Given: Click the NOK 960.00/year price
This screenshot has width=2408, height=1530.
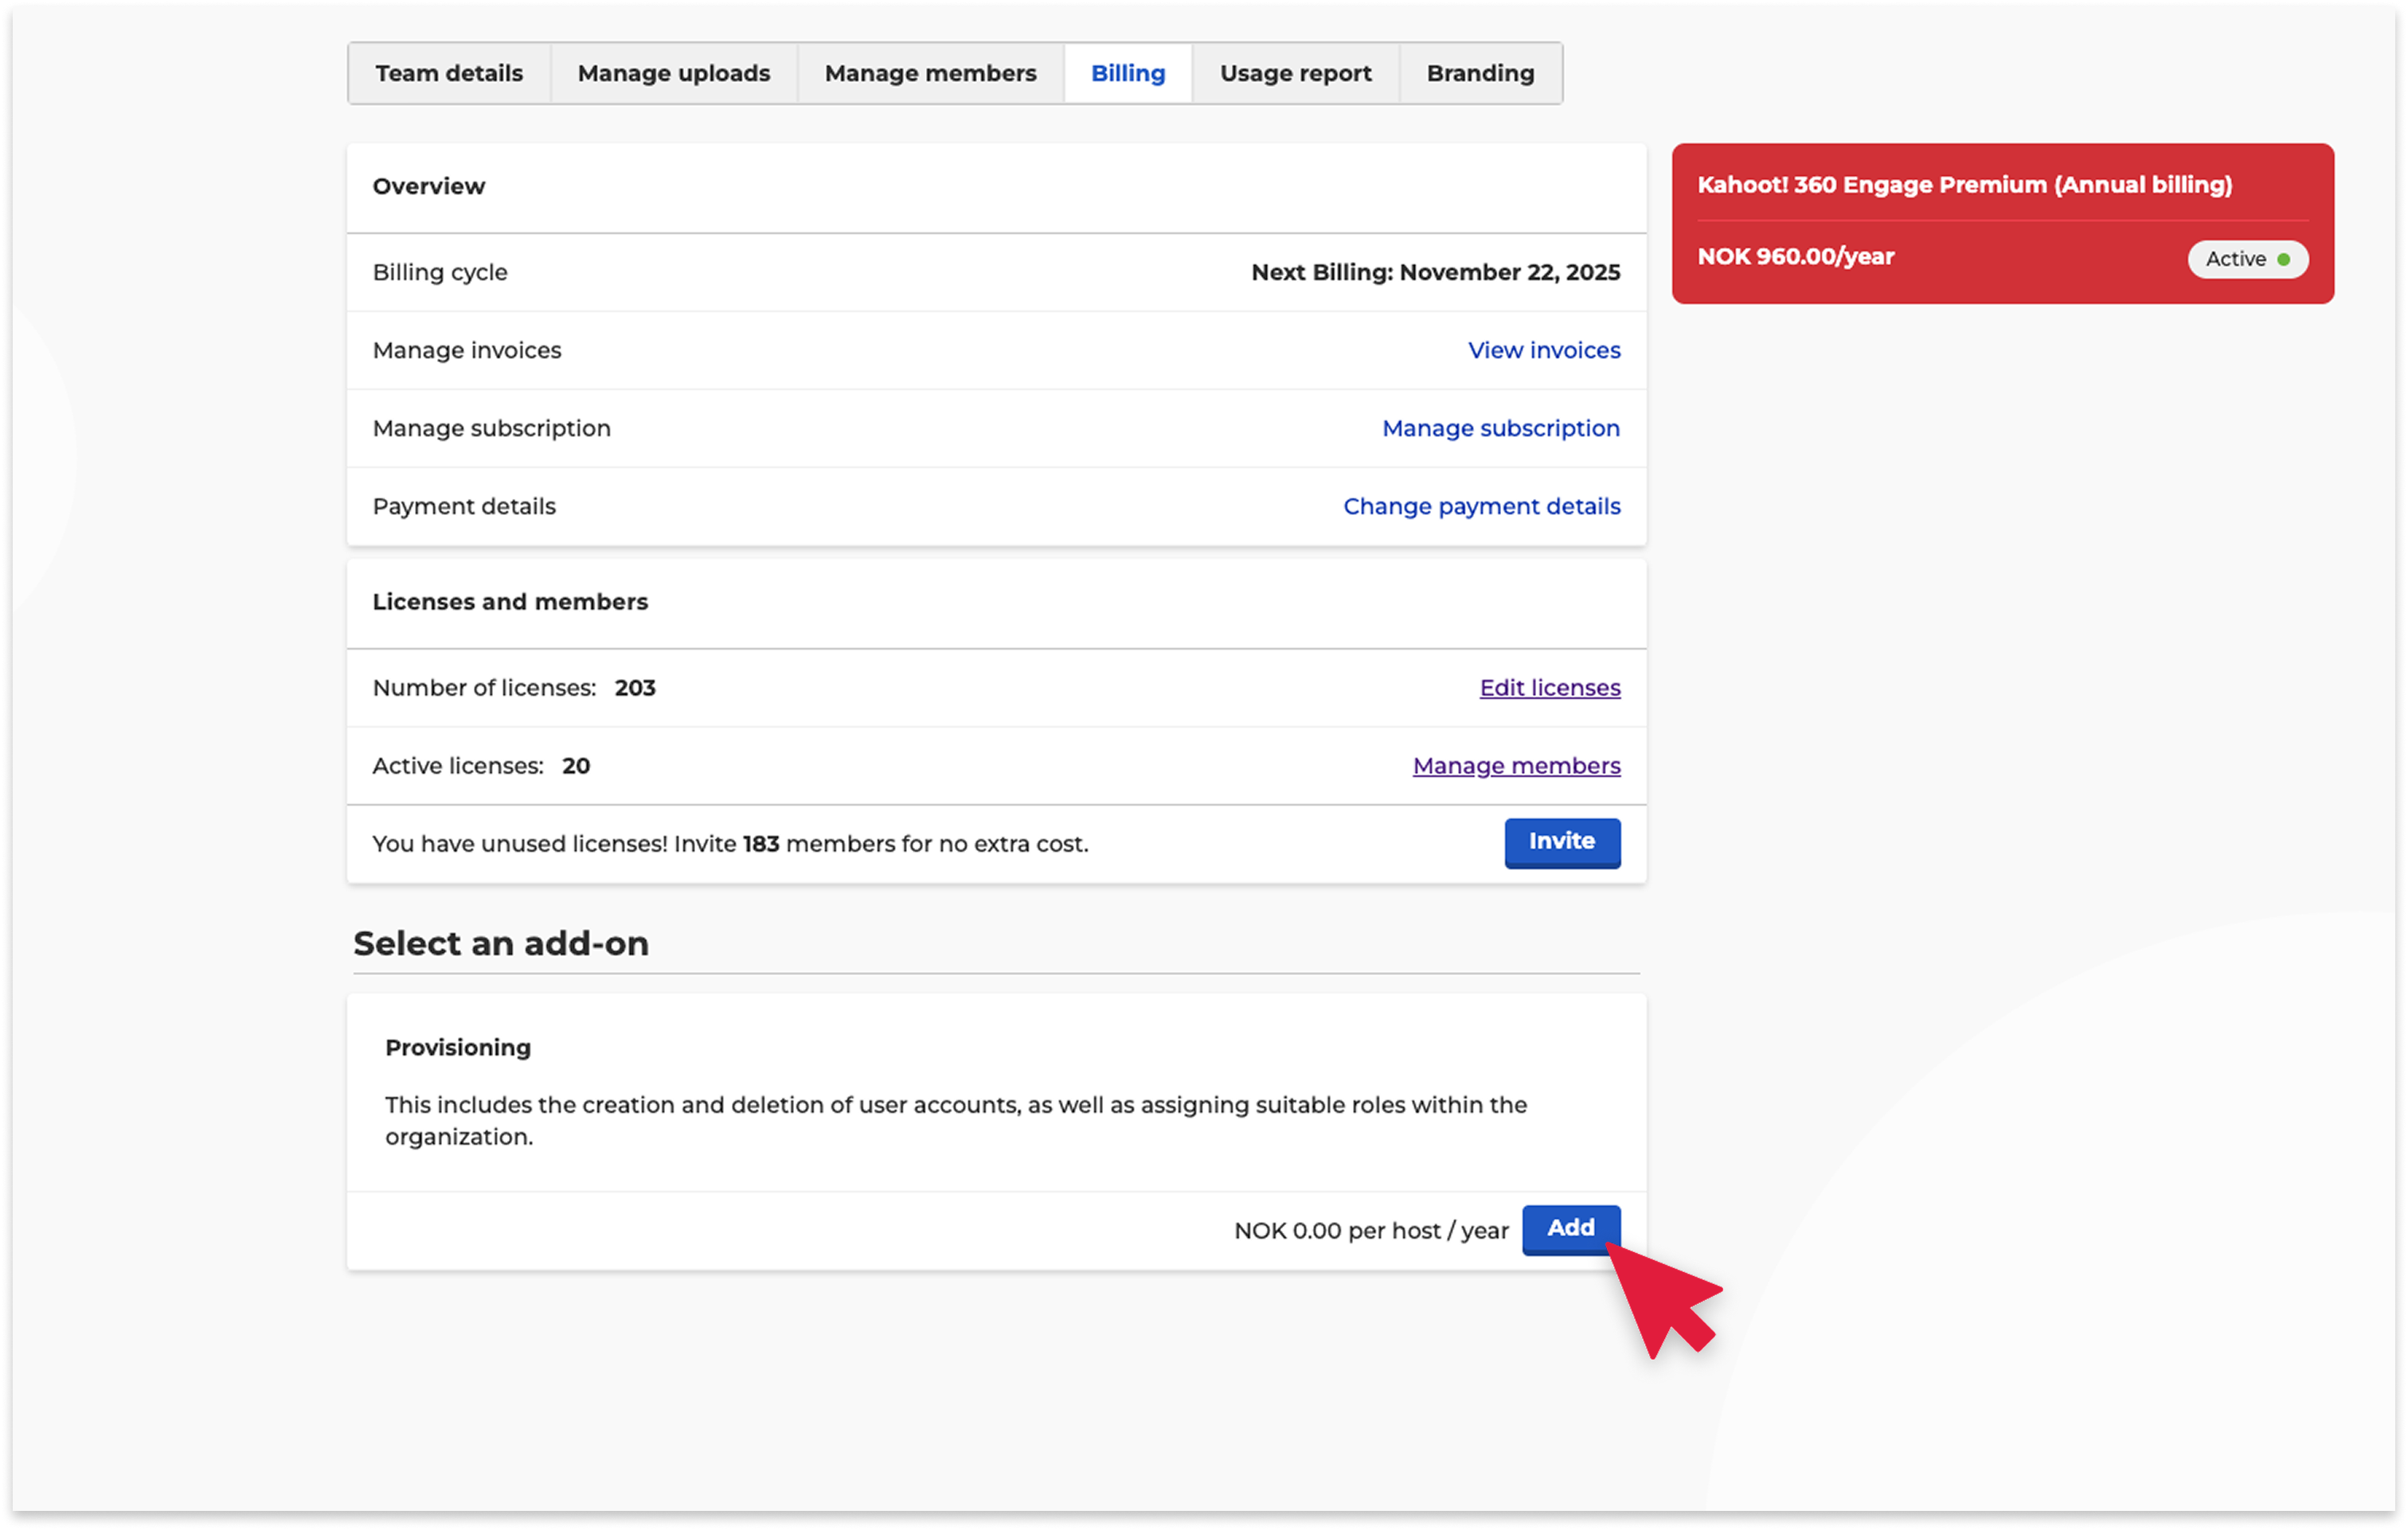Looking at the screenshot, I should (x=1795, y=257).
